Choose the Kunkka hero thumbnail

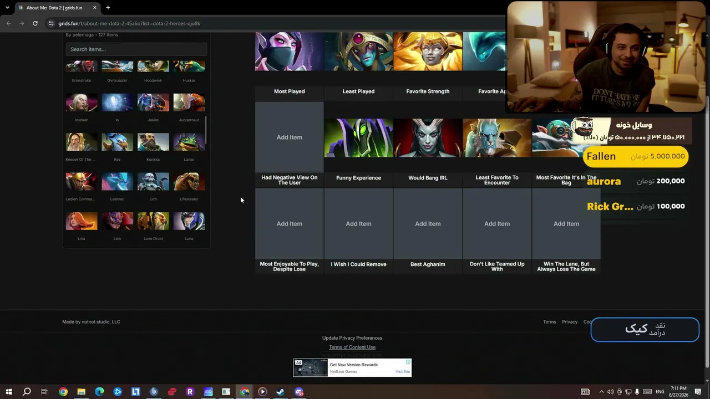tap(153, 142)
